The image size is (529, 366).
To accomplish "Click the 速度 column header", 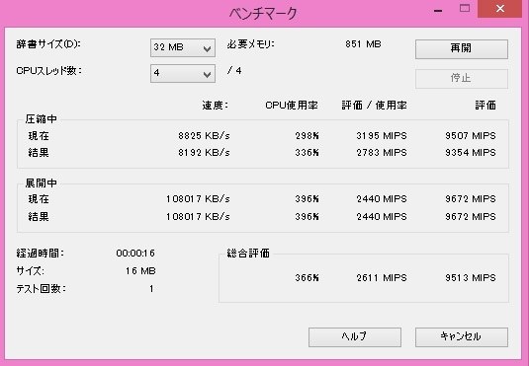I will (x=215, y=106).
